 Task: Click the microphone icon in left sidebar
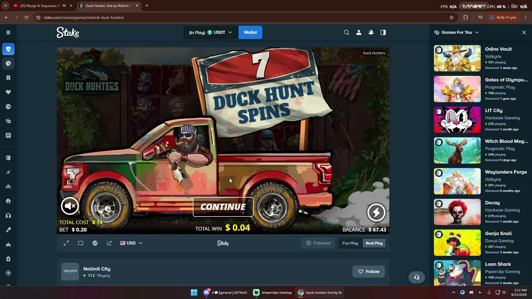(8, 230)
